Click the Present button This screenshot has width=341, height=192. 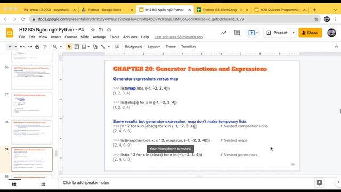(277, 33)
